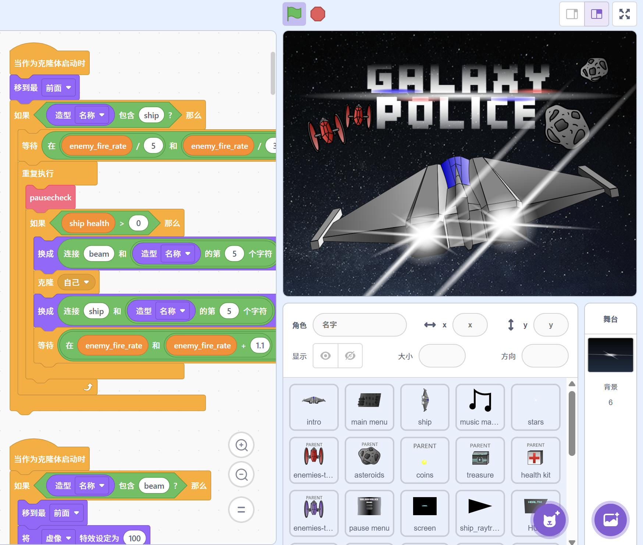Select the purple enemies sprite
The height and width of the screenshot is (545, 643).
[314, 513]
